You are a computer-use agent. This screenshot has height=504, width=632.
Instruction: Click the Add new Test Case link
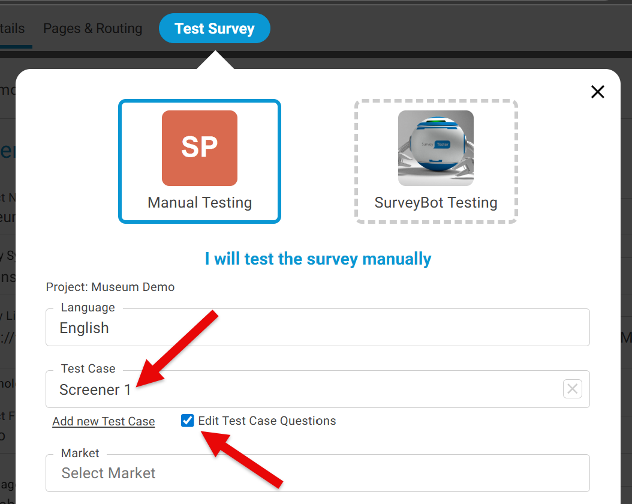click(x=104, y=421)
